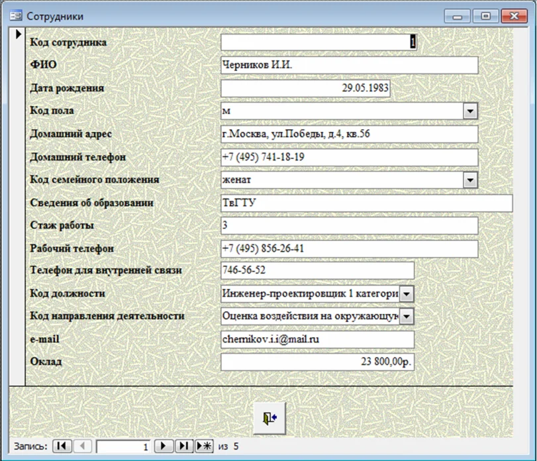Expand the Код направления деятельности dropdown
Screen dimensions: 537x461
[x=408, y=316]
